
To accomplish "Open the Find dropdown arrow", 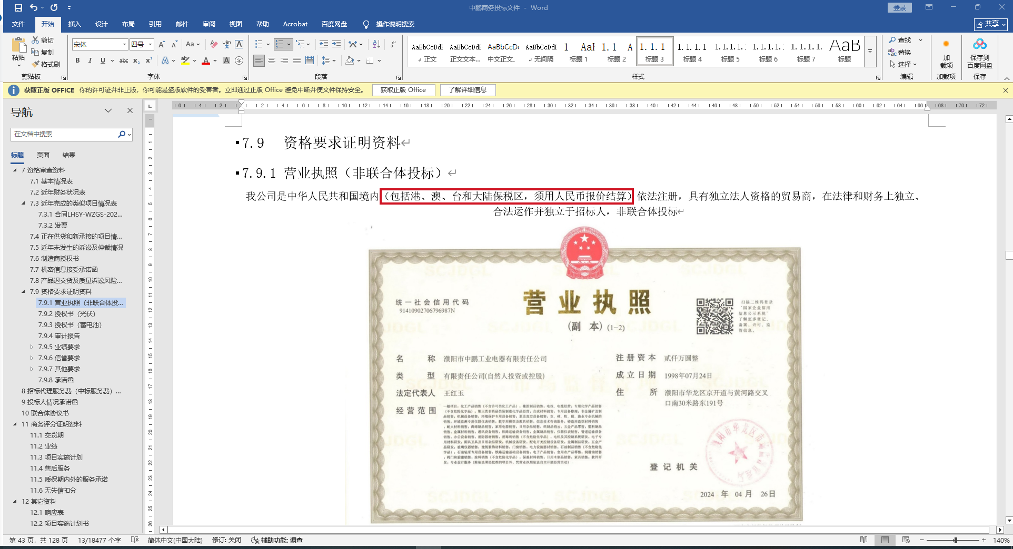I will click(x=921, y=40).
